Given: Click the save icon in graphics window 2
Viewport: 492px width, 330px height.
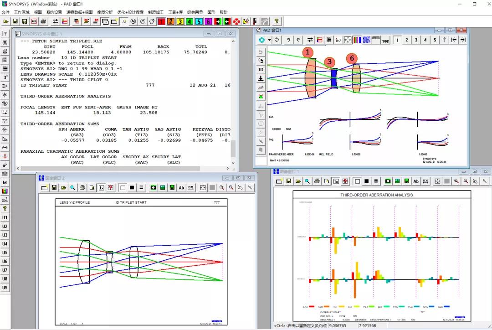Looking at the screenshot, I should [54, 188].
